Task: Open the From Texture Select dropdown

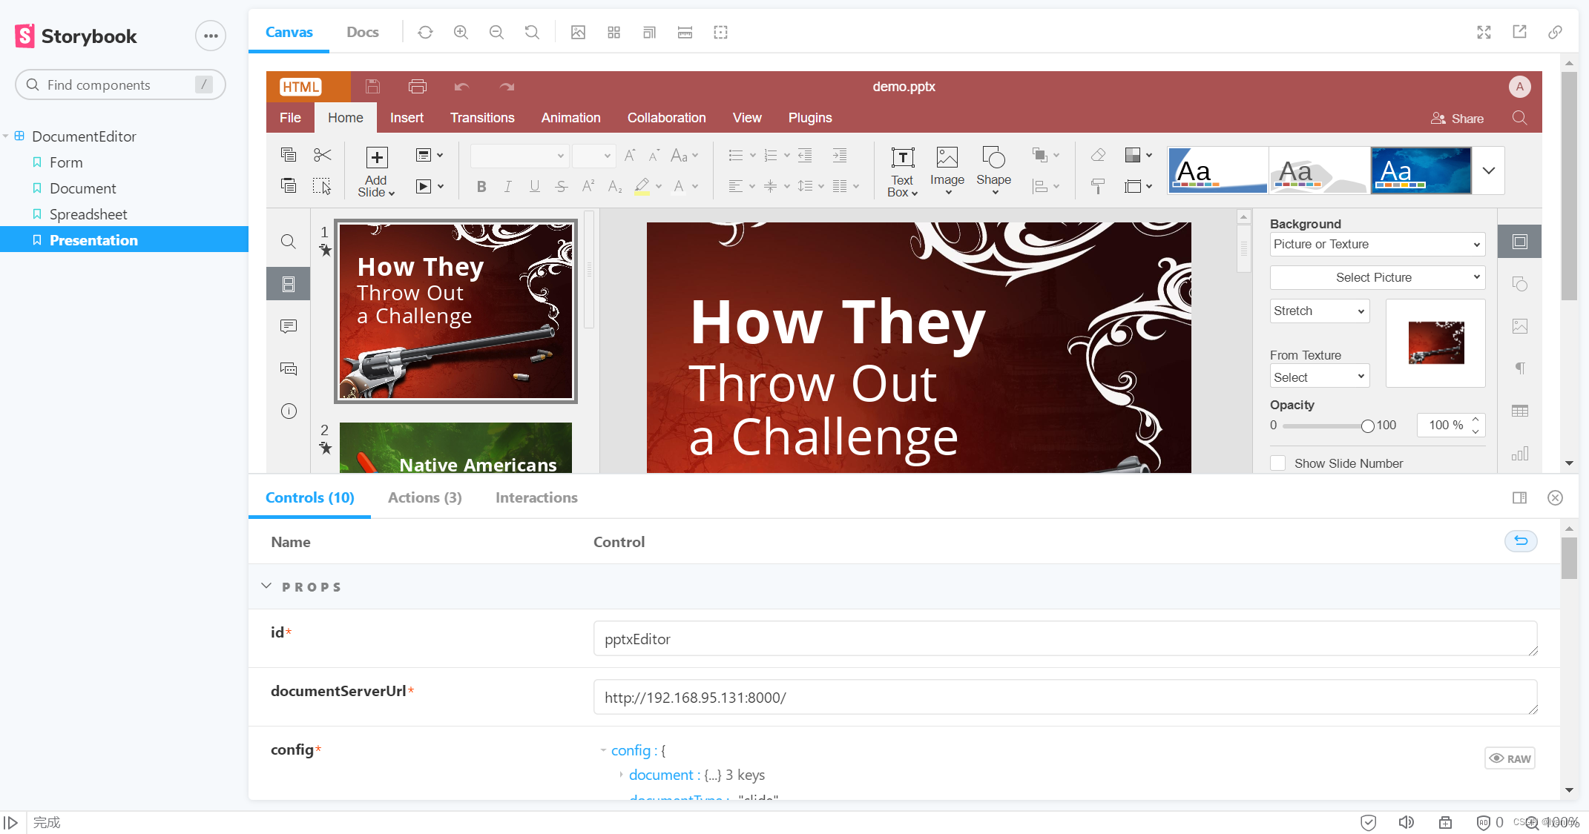Action: coord(1319,377)
